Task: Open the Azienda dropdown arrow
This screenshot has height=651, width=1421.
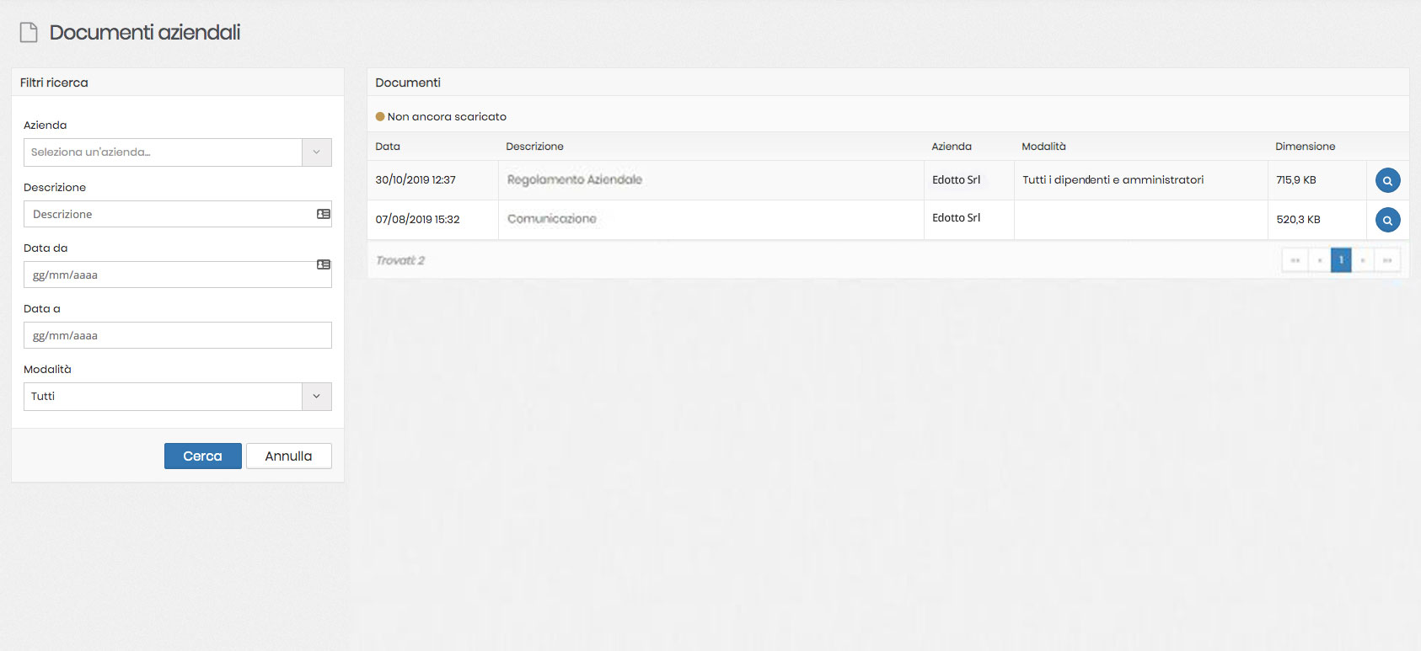Action: pos(317,152)
